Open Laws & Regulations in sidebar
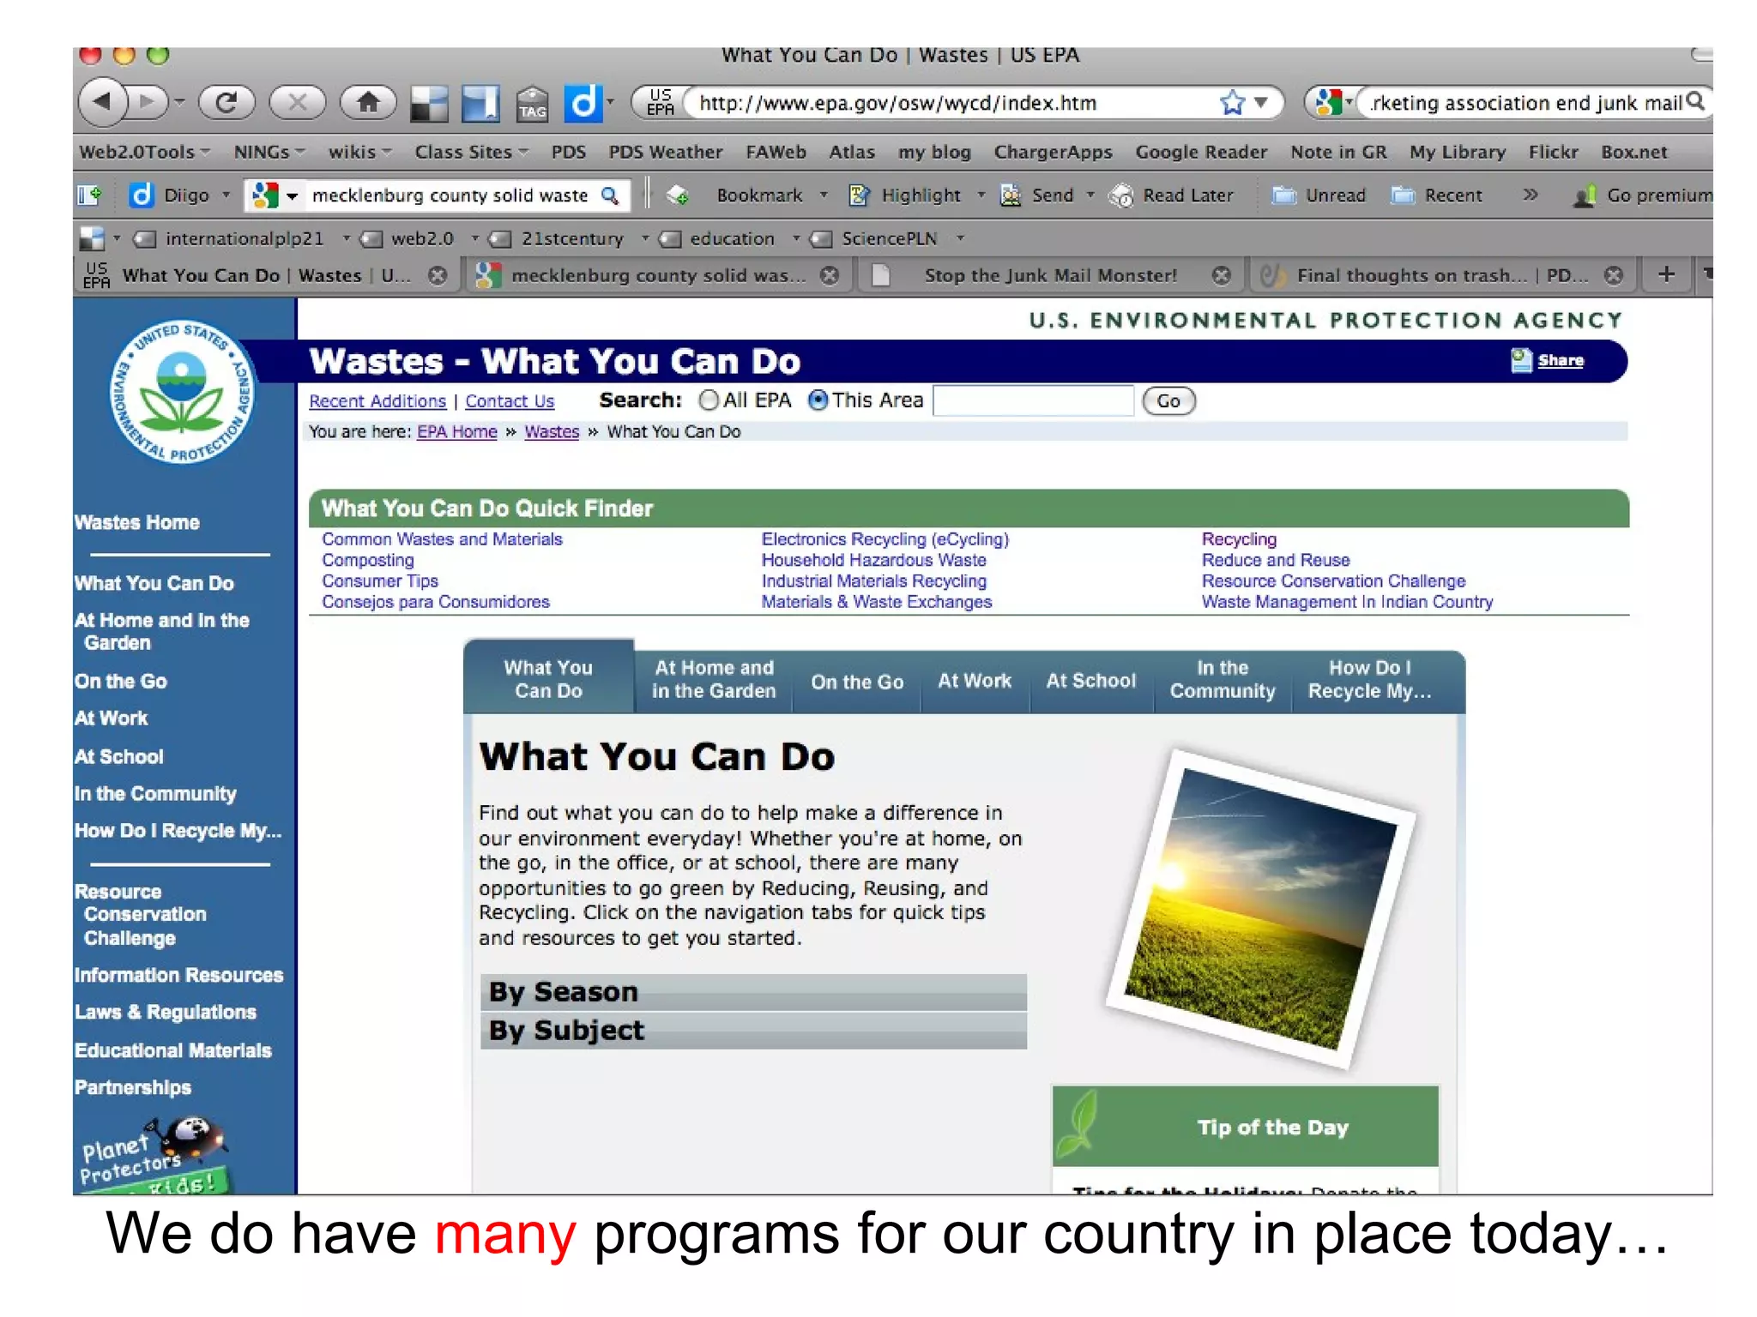 (165, 1013)
